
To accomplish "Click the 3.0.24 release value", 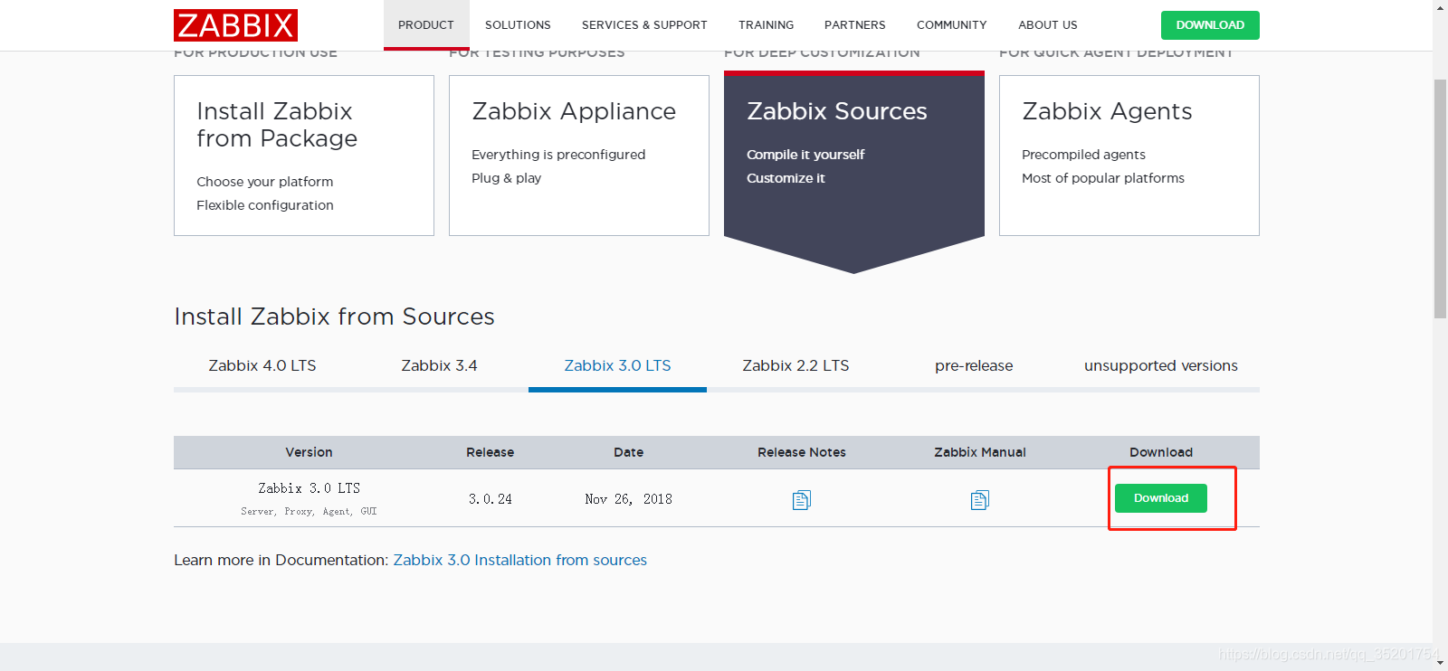I will click(490, 499).
